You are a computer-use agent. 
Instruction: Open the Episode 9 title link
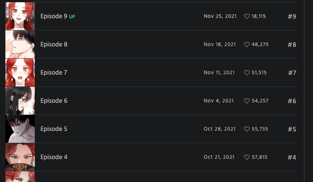(54, 16)
